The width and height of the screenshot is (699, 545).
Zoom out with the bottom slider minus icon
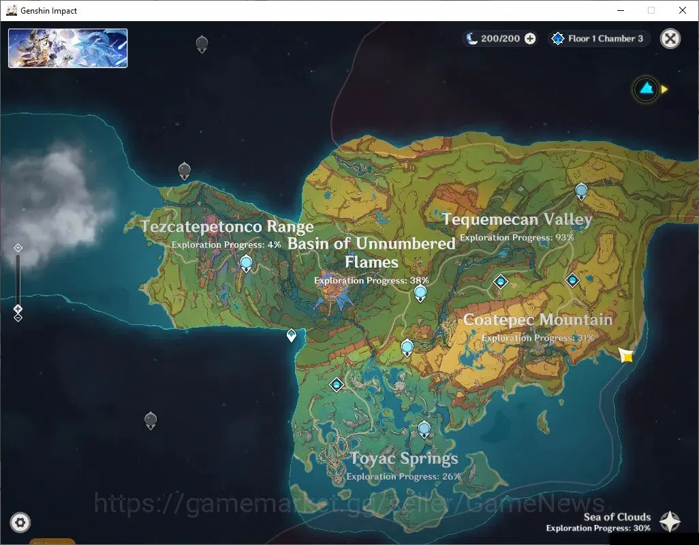click(x=18, y=318)
